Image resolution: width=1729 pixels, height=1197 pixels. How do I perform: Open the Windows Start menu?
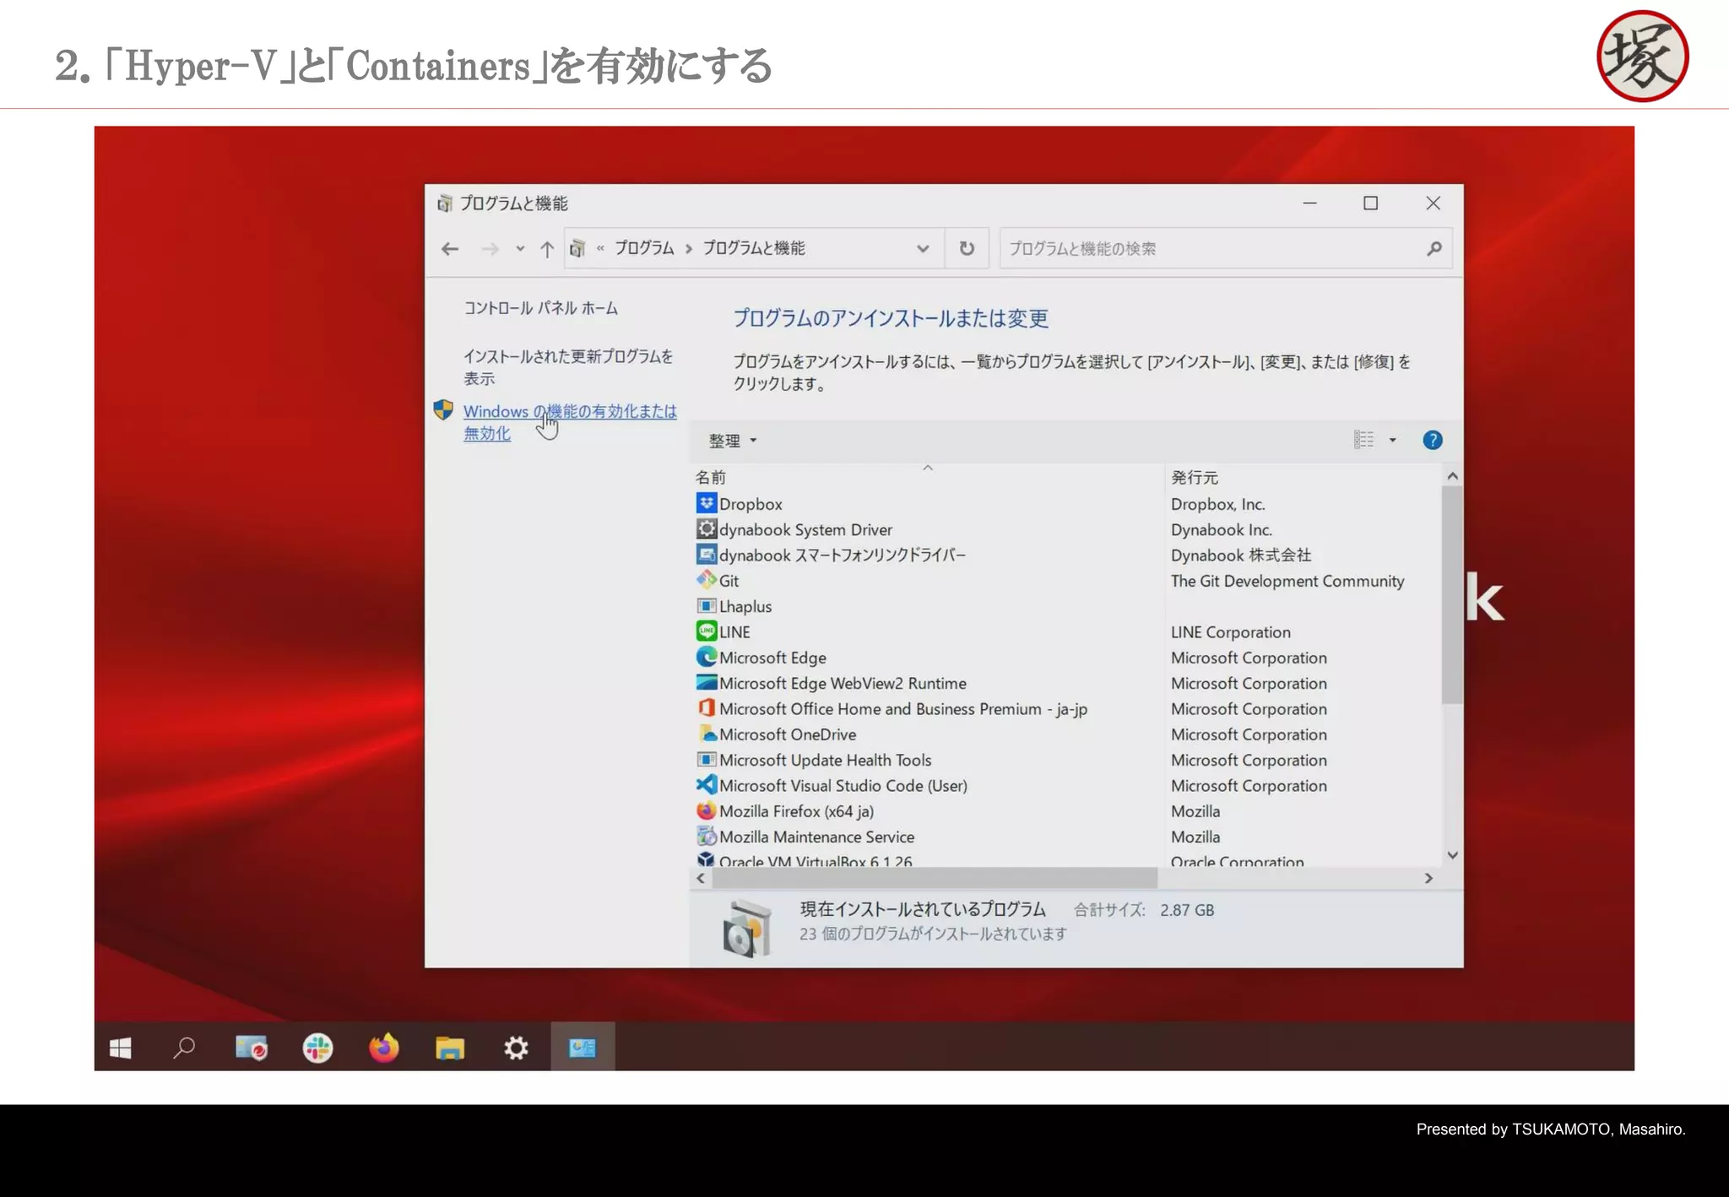click(120, 1048)
